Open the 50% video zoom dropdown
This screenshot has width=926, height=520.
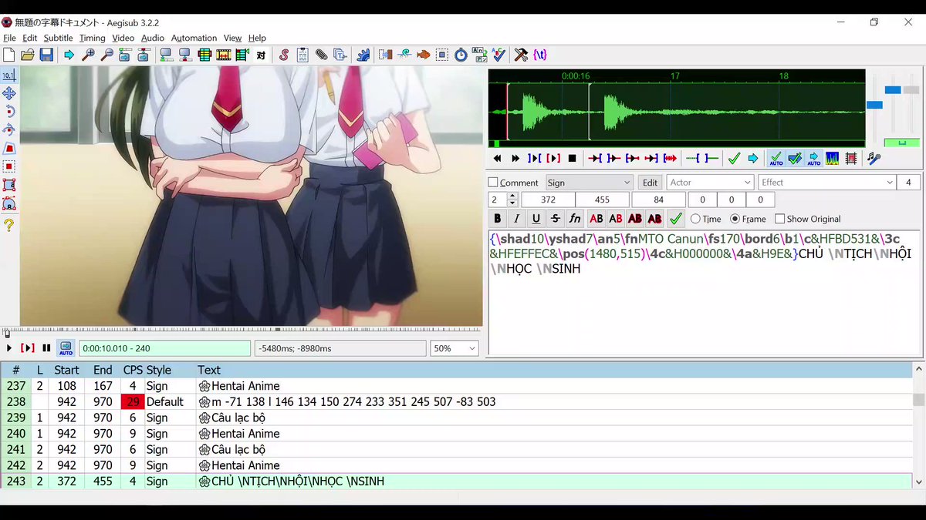point(455,348)
